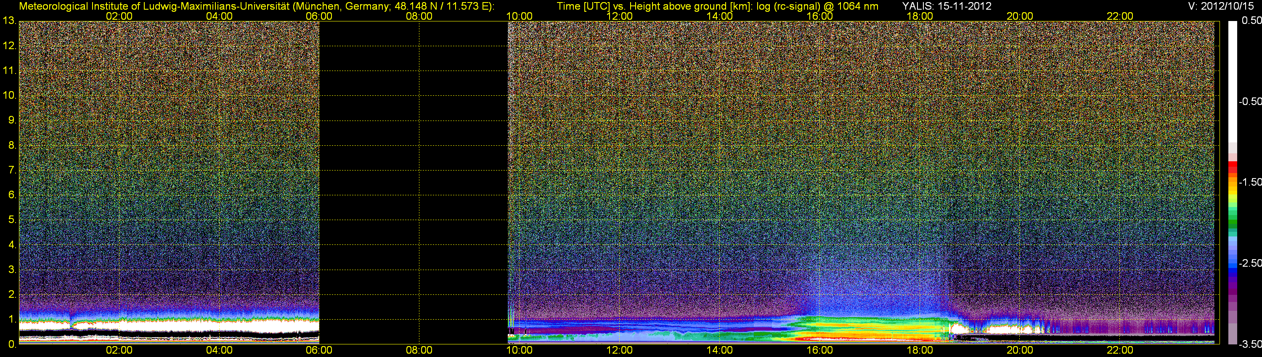Click "18:00" on the lower time axis
1262x357 pixels.
920,350
